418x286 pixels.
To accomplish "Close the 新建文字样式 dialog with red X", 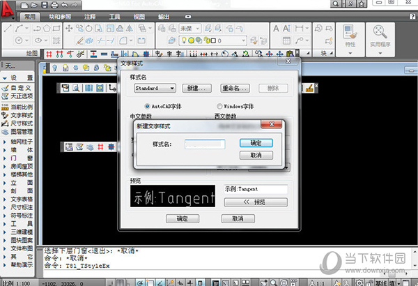I will click(272, 124).
